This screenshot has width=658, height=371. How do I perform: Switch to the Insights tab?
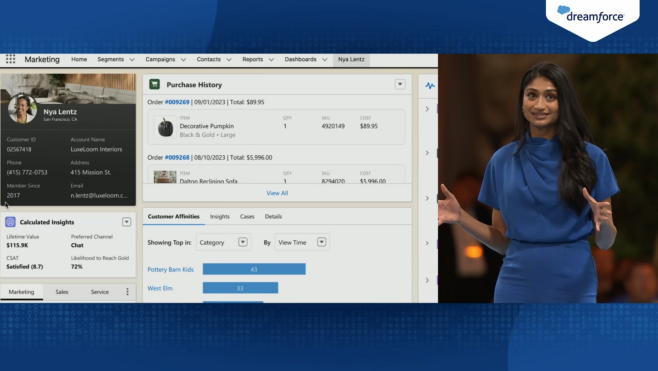tap(220, 216)
